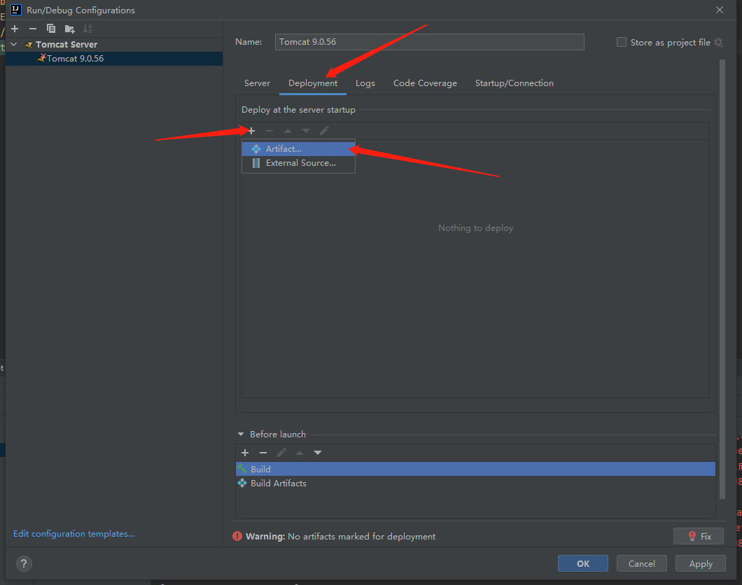Click the deployment warning error icon
Image resolution: width=742 pixels, height=585 pixels.
pos(237,536)
